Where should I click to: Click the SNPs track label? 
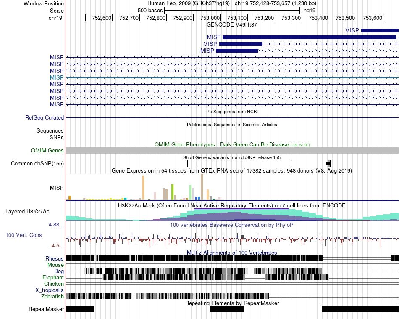click(57, 137)
